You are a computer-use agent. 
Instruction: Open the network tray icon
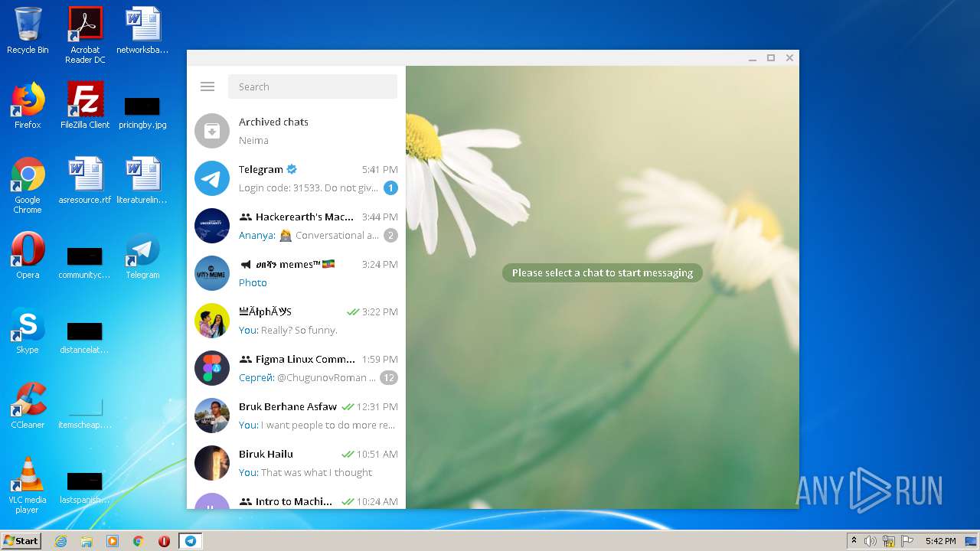pos(889,541)
